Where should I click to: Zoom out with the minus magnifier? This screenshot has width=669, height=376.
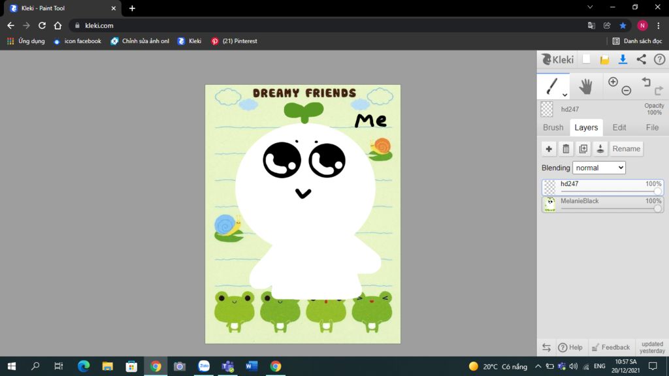pos(627,90)
